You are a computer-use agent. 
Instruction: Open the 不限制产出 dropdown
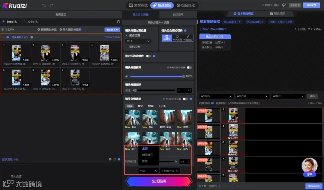pos(170,171)
